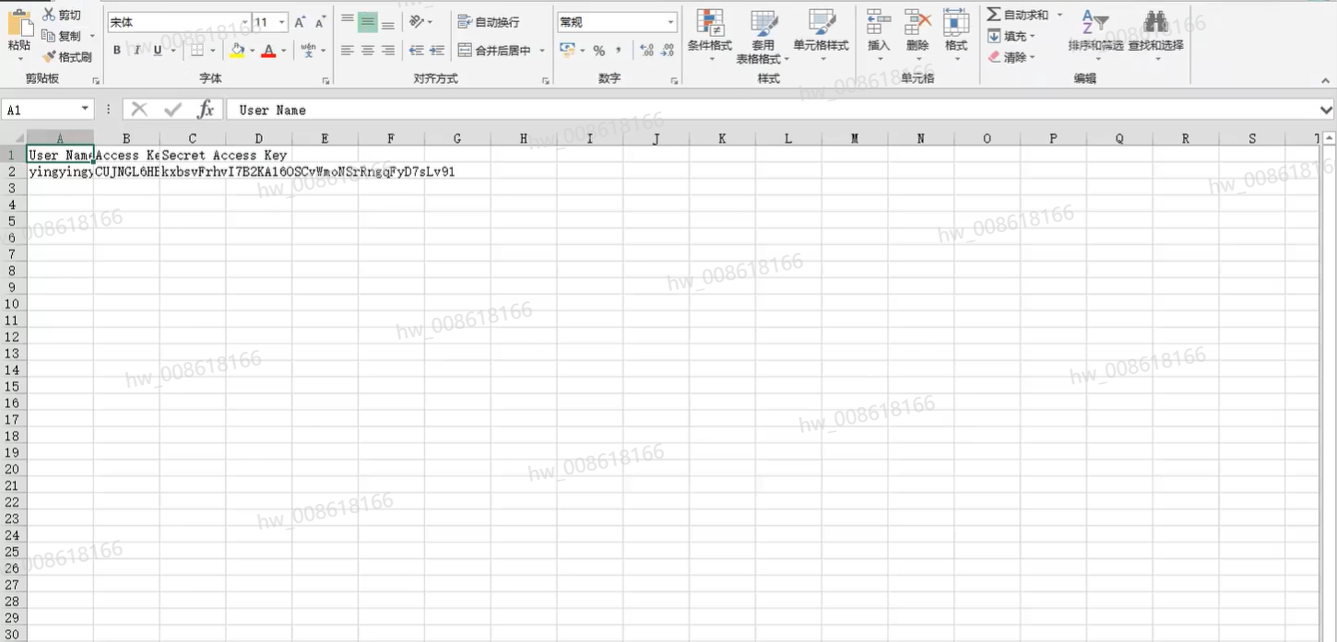Open Clear (清除) options

point(1012,57)
